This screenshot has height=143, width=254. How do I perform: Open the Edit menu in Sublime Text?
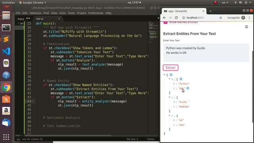tap(25, 13)
